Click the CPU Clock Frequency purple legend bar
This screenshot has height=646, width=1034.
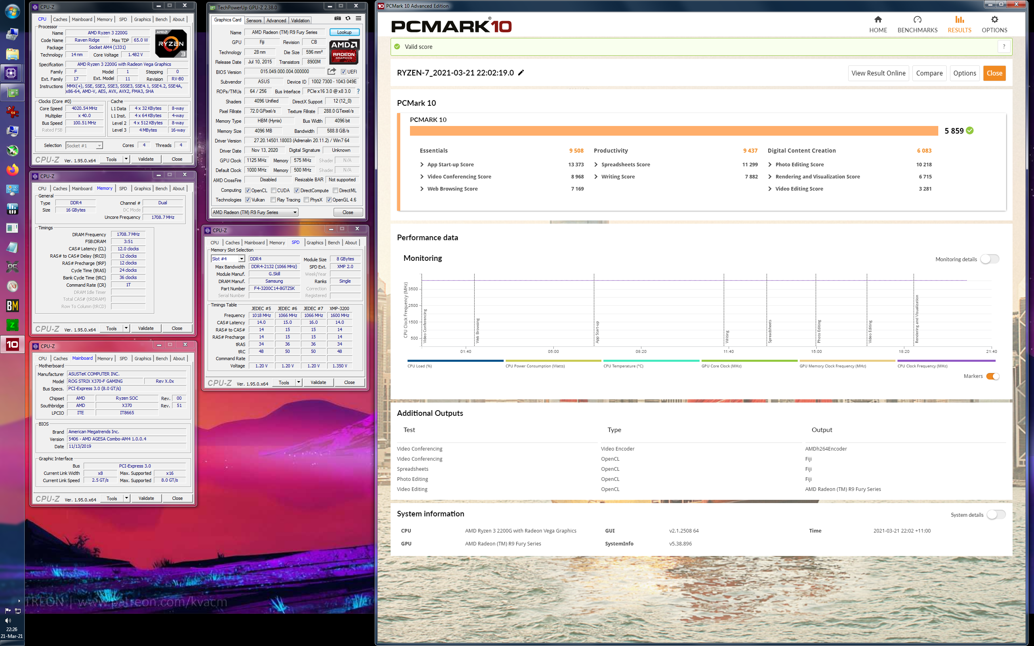[947, 361]
